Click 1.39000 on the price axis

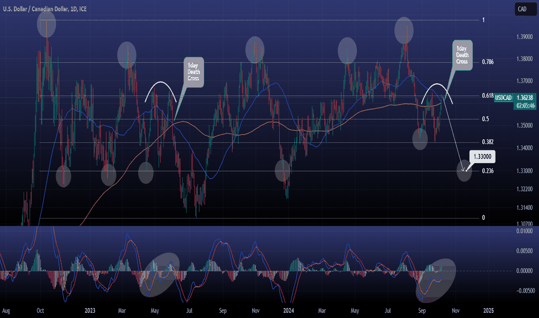(525, 37)
